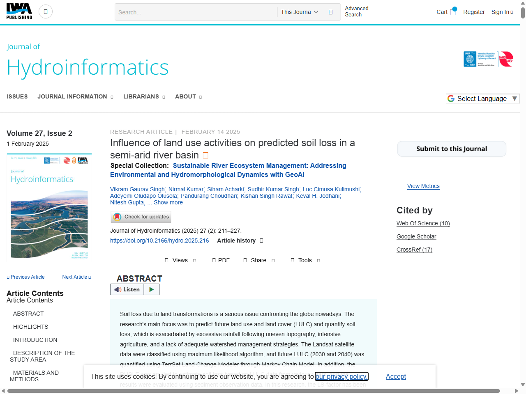526x394 pixels.
Task: Click the Listen speaker button
Action: [127, 289]
